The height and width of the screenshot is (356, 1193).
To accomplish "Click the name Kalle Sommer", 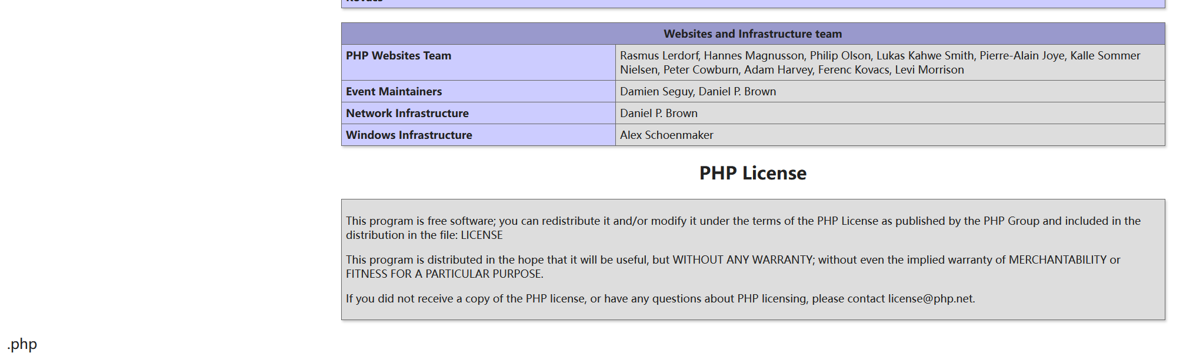I will [1105, 56].
